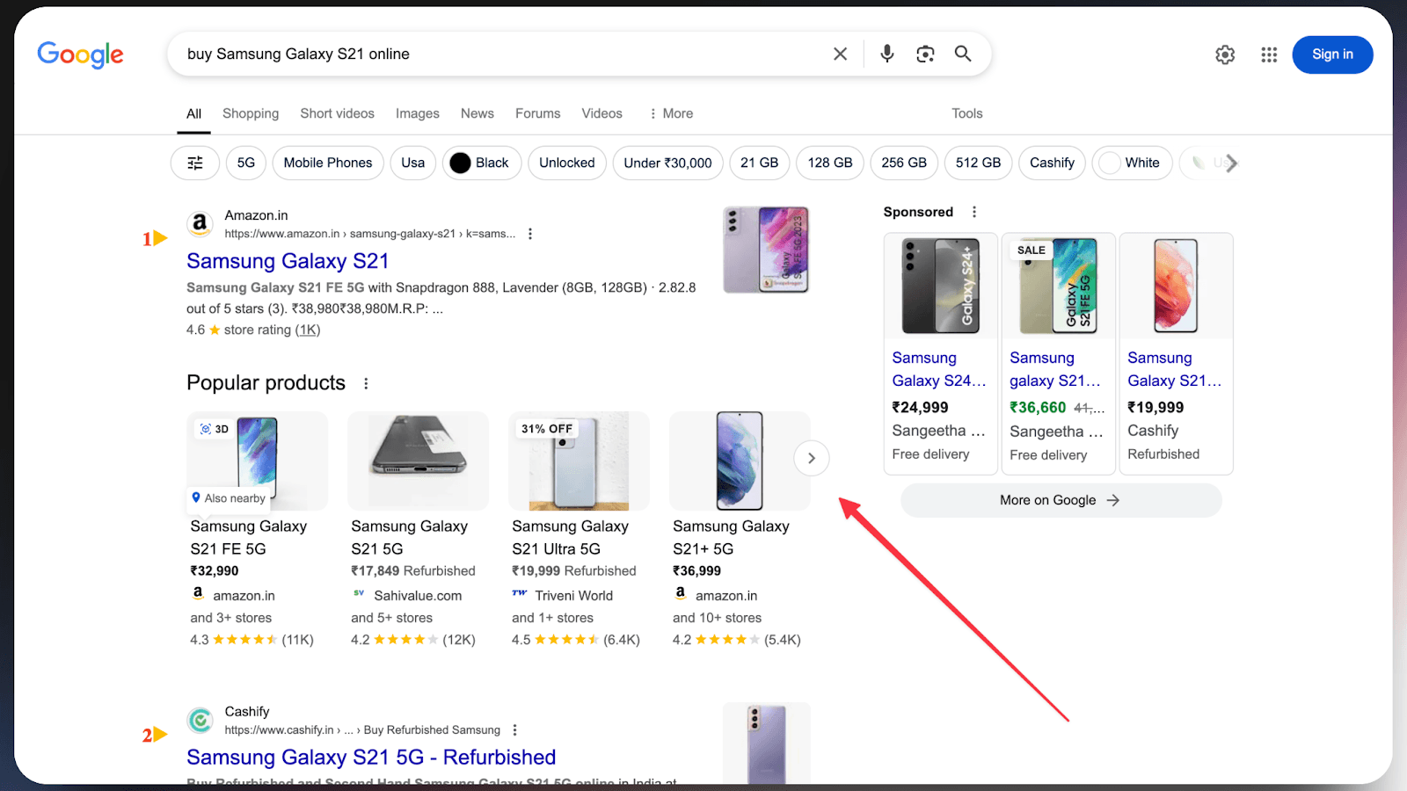Open Google Lens image search icon

(x=925, y=54)
